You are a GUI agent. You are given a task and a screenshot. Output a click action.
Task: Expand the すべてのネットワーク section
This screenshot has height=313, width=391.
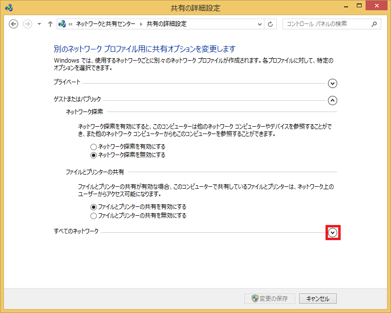333,233
